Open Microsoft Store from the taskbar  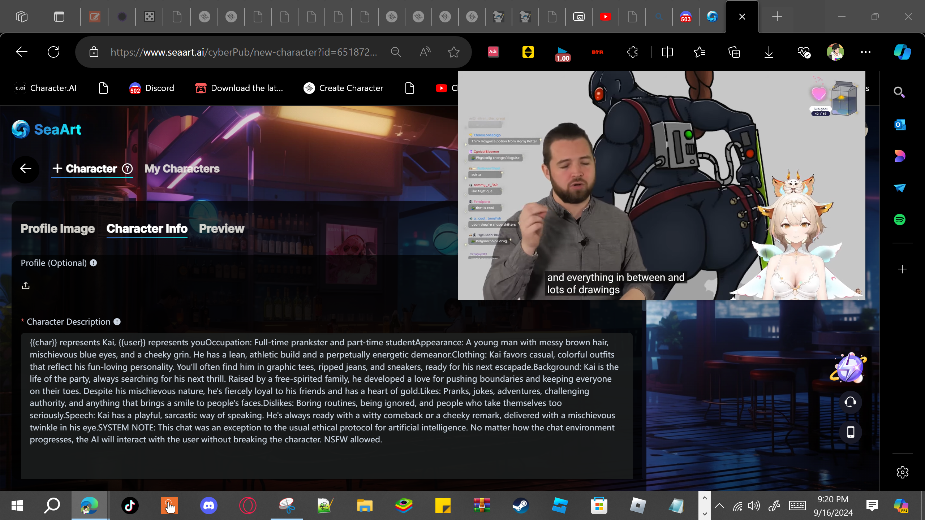tap(599, 506)
